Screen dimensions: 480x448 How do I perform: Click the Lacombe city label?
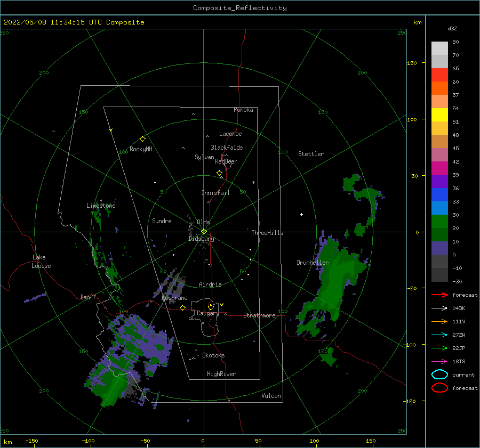230,134
